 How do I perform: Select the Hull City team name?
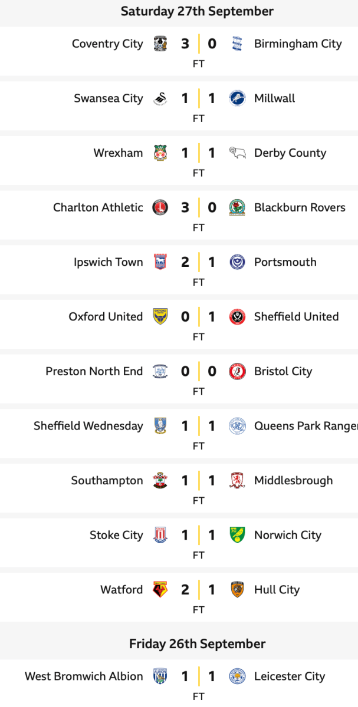[277, 590]
